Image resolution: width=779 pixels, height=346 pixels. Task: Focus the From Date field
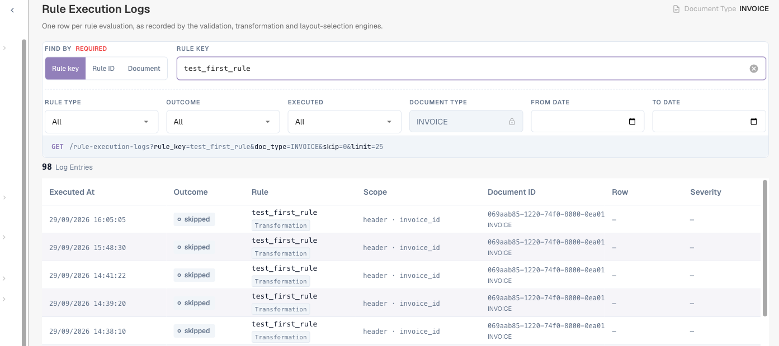click(x=588, y=122)
